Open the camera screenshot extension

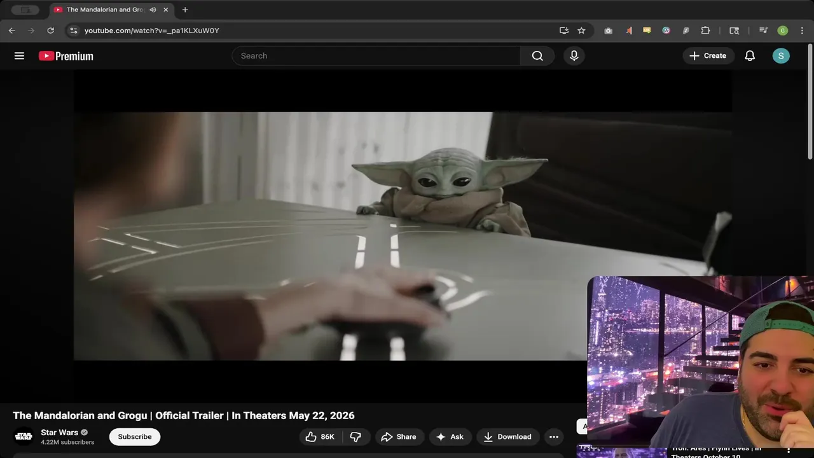coord(608,31)
